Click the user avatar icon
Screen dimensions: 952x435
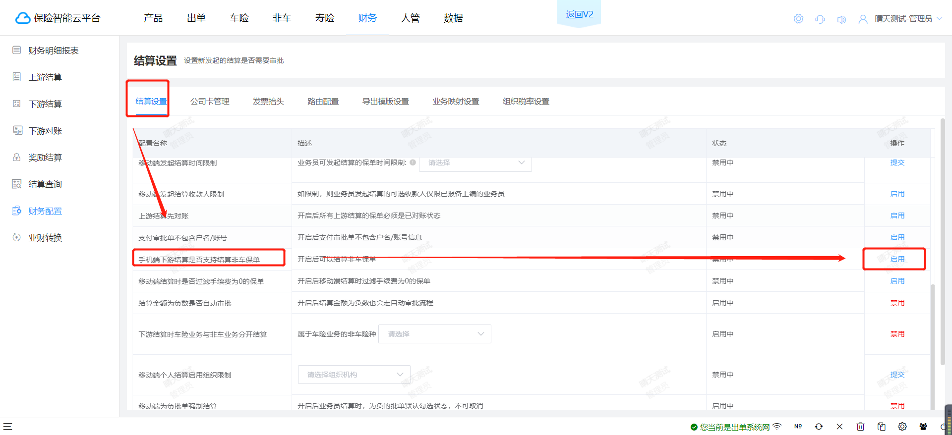click(x=863, y=19)
